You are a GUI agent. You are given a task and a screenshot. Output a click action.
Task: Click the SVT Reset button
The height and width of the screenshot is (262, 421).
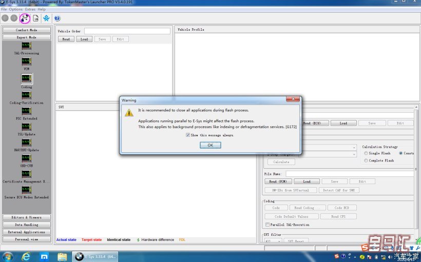[296, 241]
